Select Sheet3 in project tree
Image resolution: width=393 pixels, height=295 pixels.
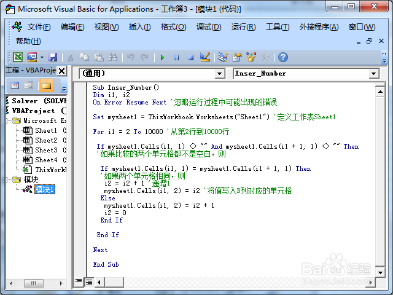coord(46,150)
